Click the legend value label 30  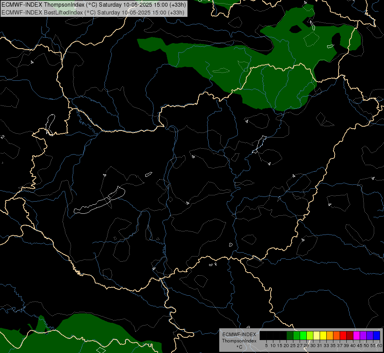(x=313, y=346)
